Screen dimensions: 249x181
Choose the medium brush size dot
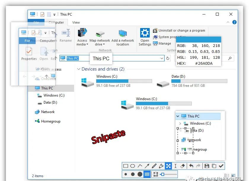click(x=133, y=174)
